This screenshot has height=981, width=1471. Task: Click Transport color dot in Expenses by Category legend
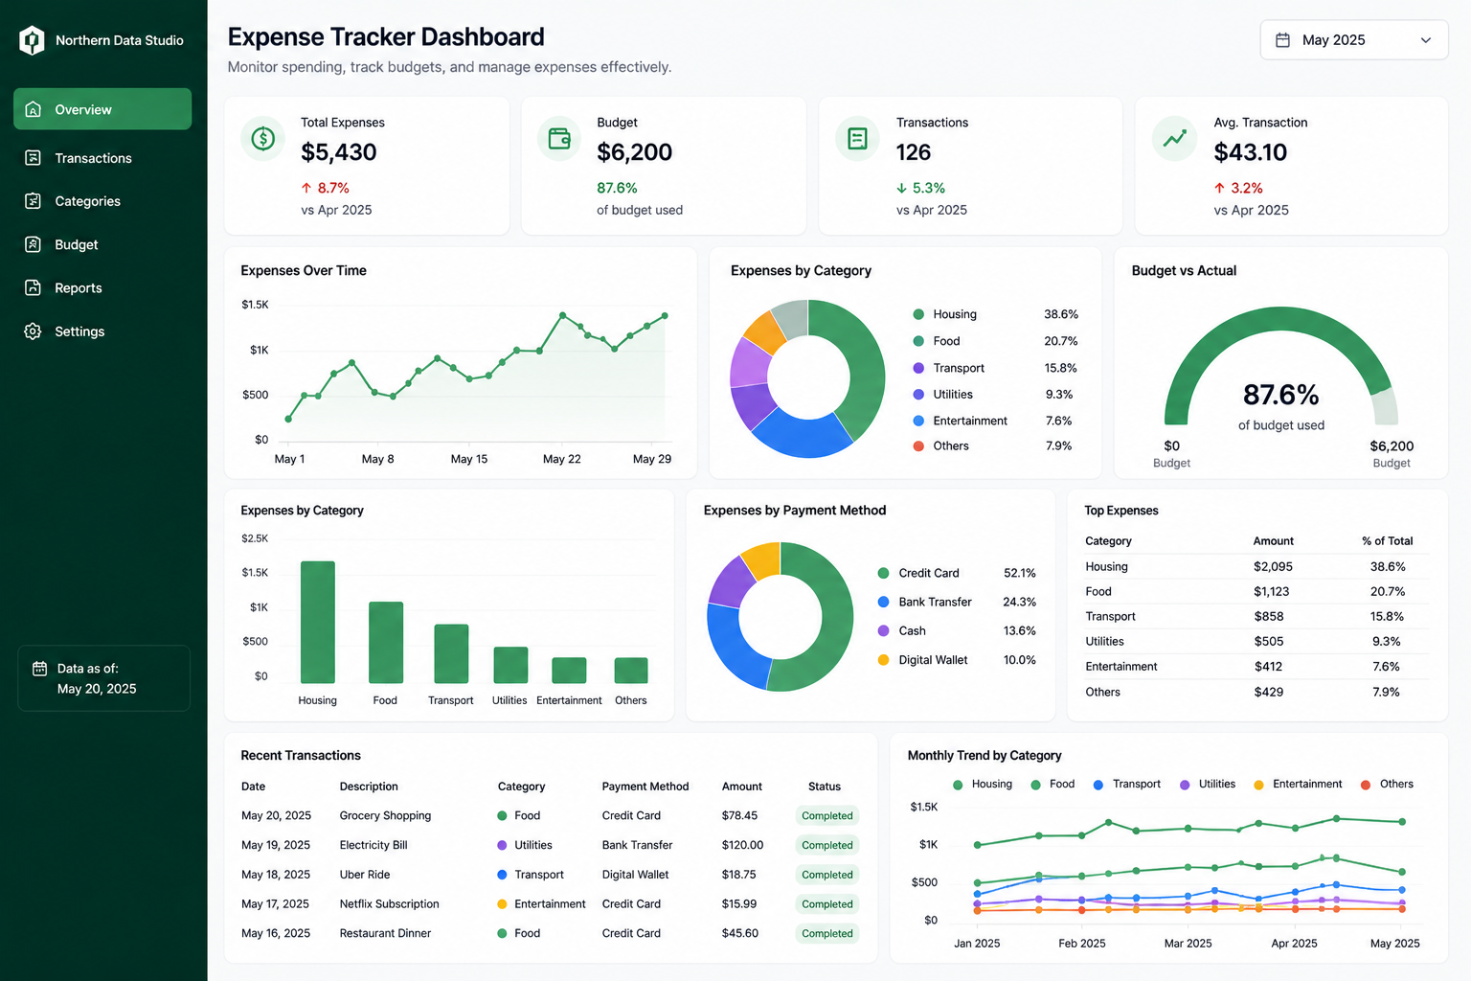(918, 368)
